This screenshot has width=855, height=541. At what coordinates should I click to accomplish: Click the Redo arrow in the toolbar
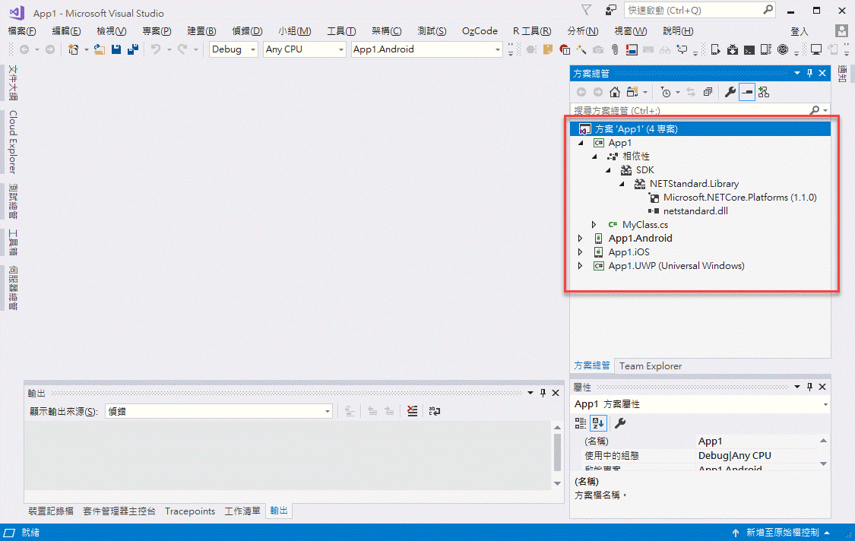point(182,49)
